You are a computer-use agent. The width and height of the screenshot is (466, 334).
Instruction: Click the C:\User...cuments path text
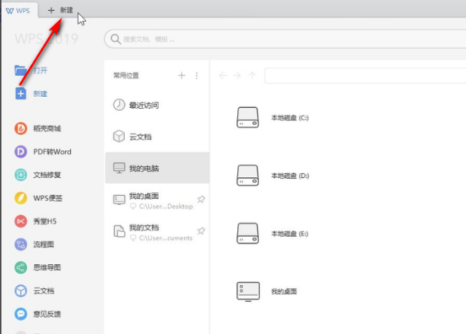coord(165,238)
